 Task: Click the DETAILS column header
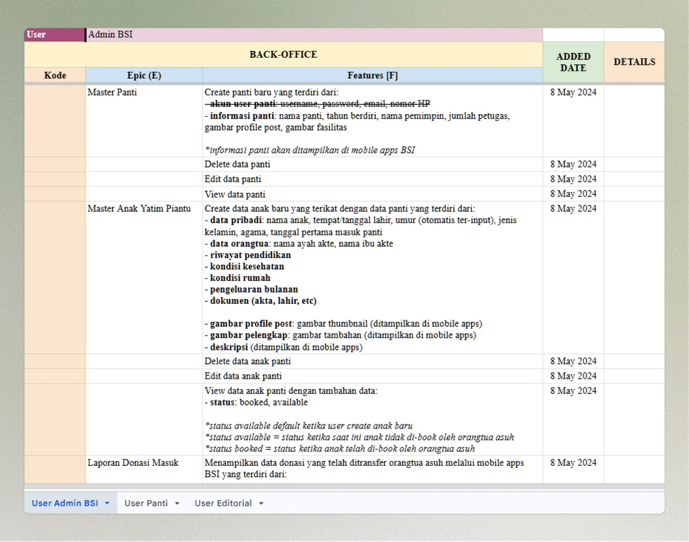click(x=634, y=62)
